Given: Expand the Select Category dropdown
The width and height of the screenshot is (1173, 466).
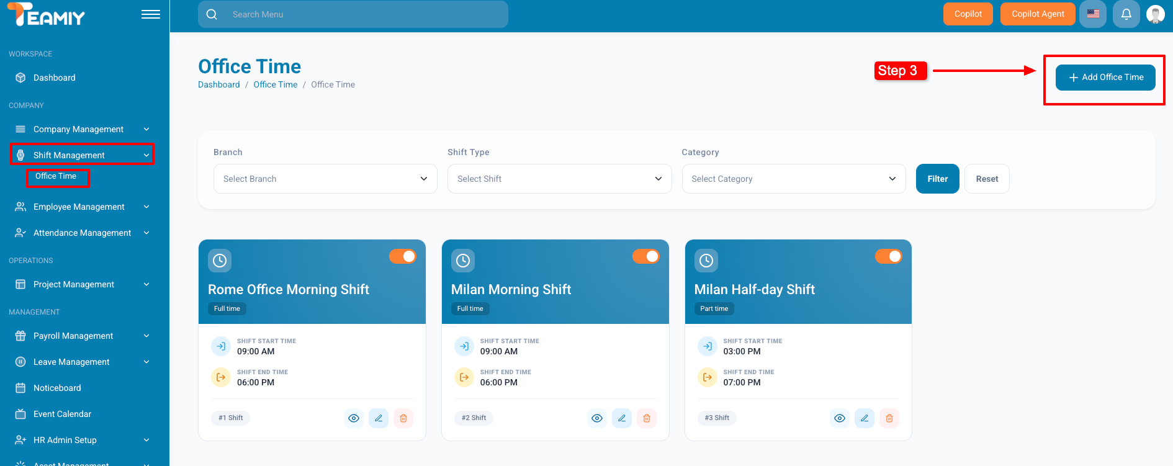Looking at the screenshot, I should [793, 179].
